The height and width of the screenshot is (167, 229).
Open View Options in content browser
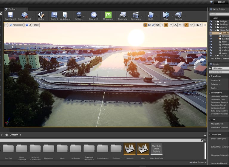click(x=198, y=163)
